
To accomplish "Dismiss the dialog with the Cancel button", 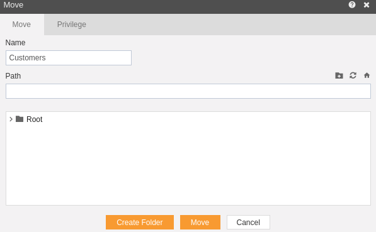I will click(248, 222).
